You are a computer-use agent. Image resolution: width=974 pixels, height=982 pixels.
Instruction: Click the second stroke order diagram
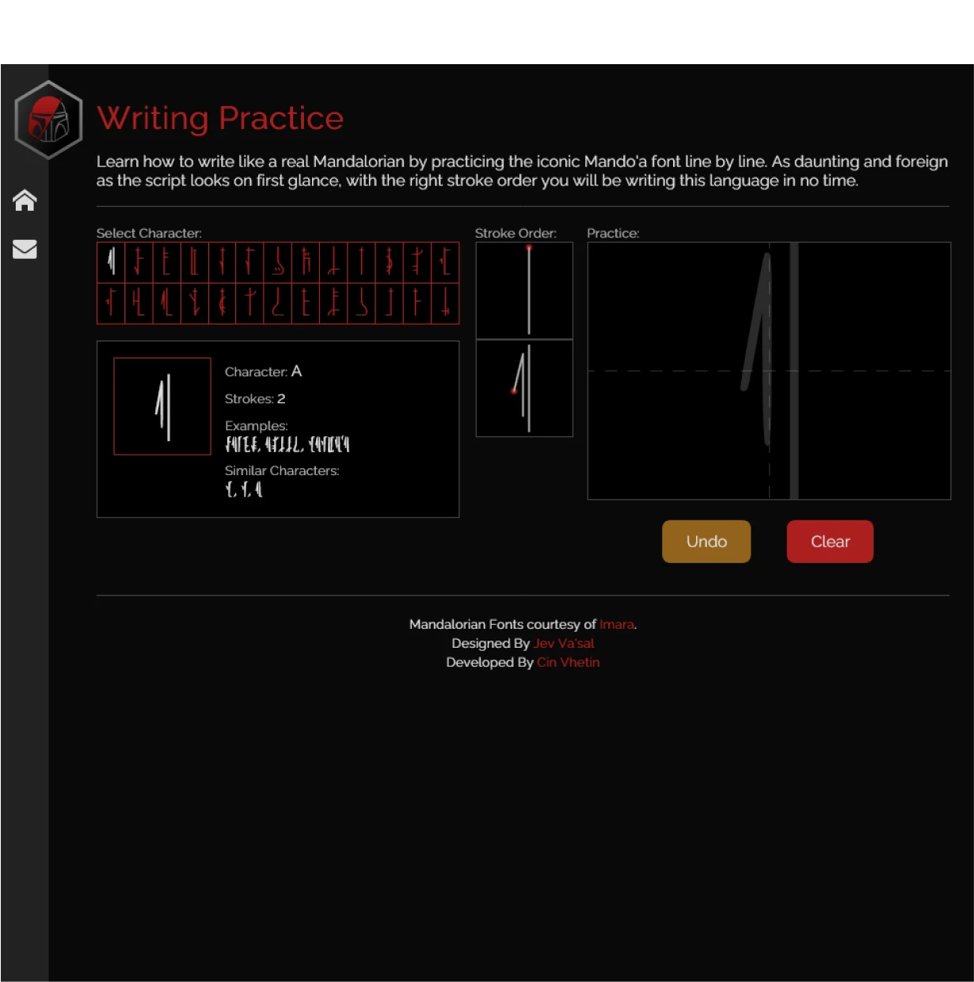[524, 388]
